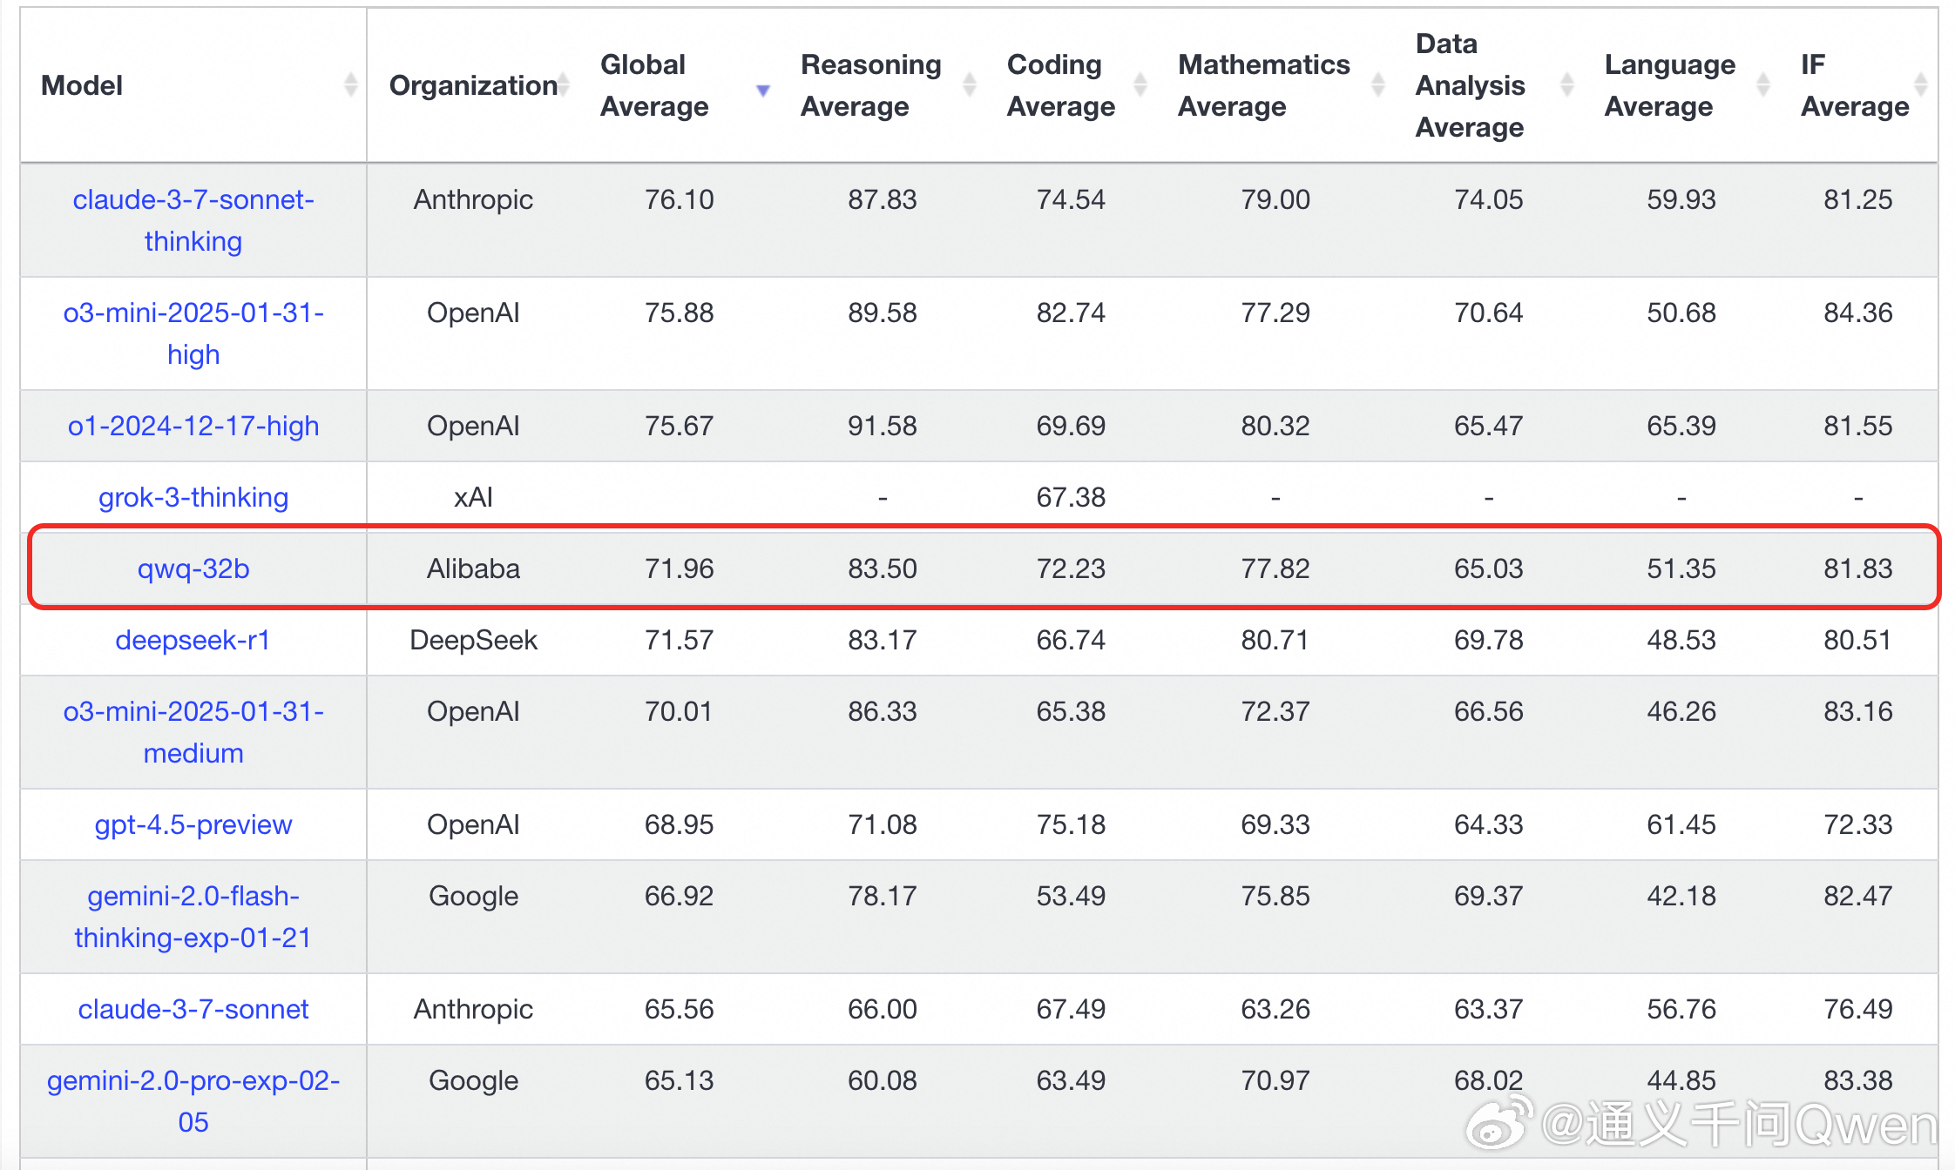This screenshot has width=1955, height=1170.
Task: Toggle Global Average descending sort arrow
Action: [763, 91]
